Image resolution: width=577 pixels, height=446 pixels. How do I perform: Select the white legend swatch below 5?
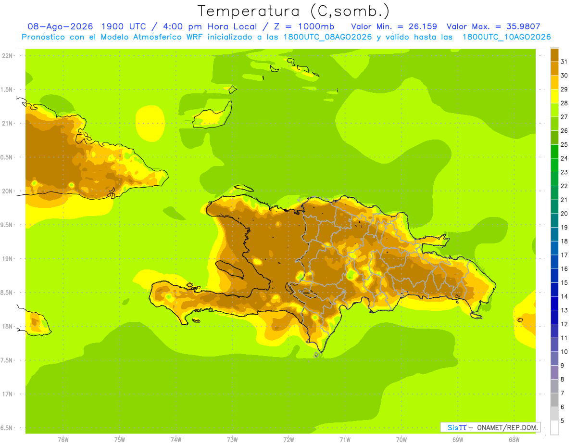tap(554, 427)
